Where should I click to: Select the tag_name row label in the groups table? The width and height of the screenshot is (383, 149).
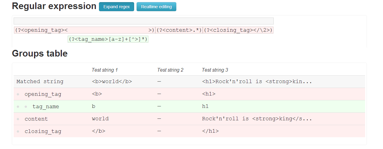(x=46, y=107)
